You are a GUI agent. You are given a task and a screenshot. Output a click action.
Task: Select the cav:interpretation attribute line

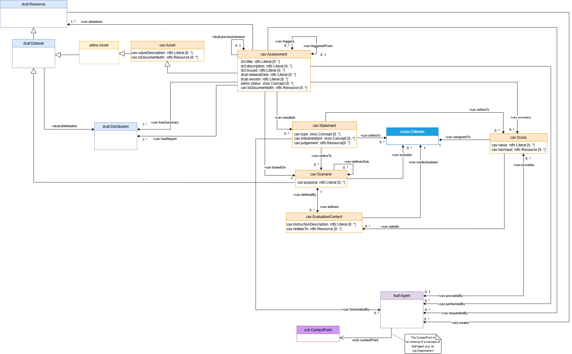click(324, 138)
